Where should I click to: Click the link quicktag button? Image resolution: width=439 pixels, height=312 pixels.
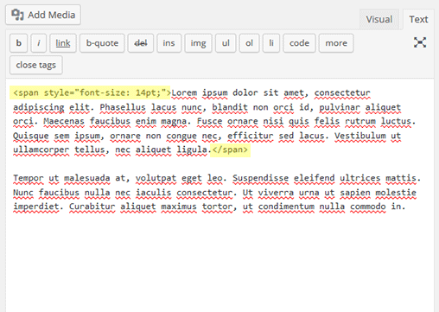point(63,43)
